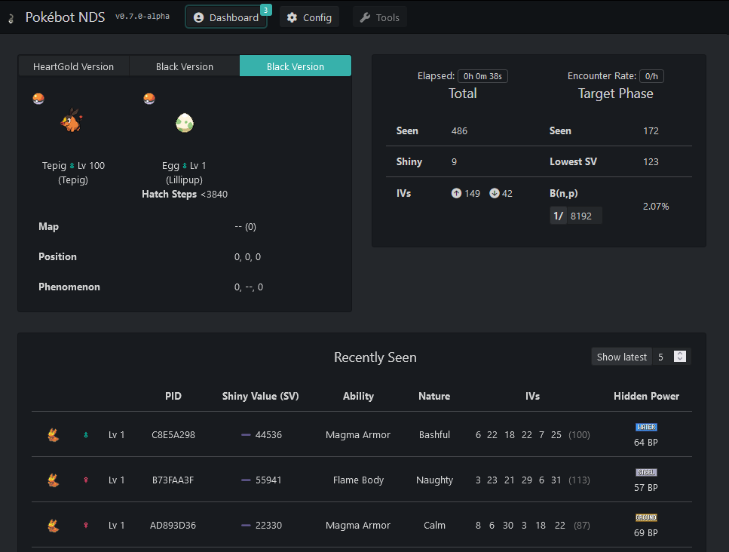Viewport: 729px width, 552px height.
Task: Click the Tepig party sprite
Action: click(72, 120)
